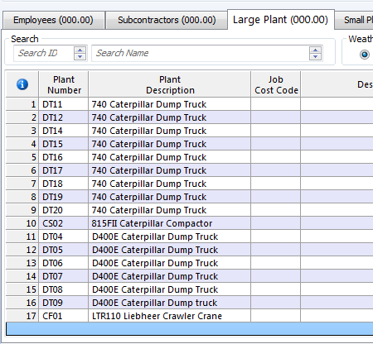Click Search ID down arrow
The image size is (373, 344).
[80, 56]
